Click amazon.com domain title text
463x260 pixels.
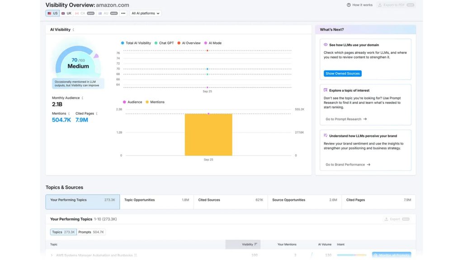point(113,5)
